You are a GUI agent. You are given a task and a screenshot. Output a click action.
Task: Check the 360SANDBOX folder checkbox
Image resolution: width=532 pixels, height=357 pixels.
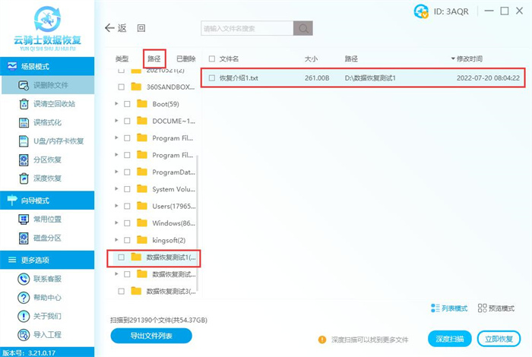(121, 87)
